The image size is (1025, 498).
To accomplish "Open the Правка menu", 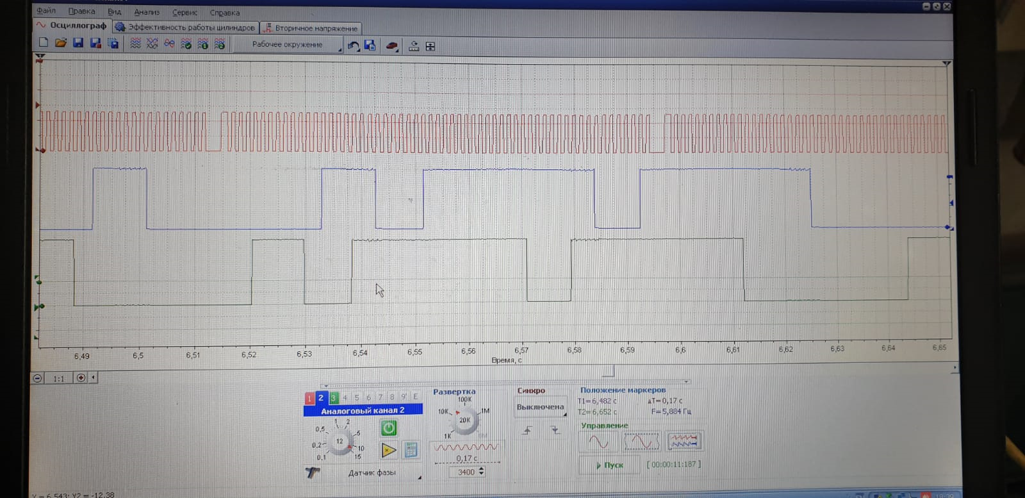I will click(82, 12).
